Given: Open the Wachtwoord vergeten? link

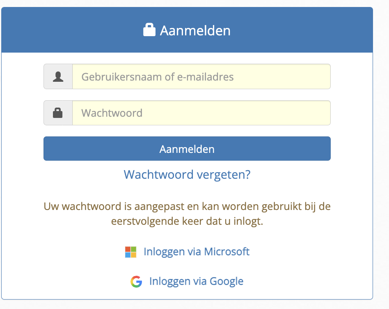Looking at the screenshot, I should (187, 175).
